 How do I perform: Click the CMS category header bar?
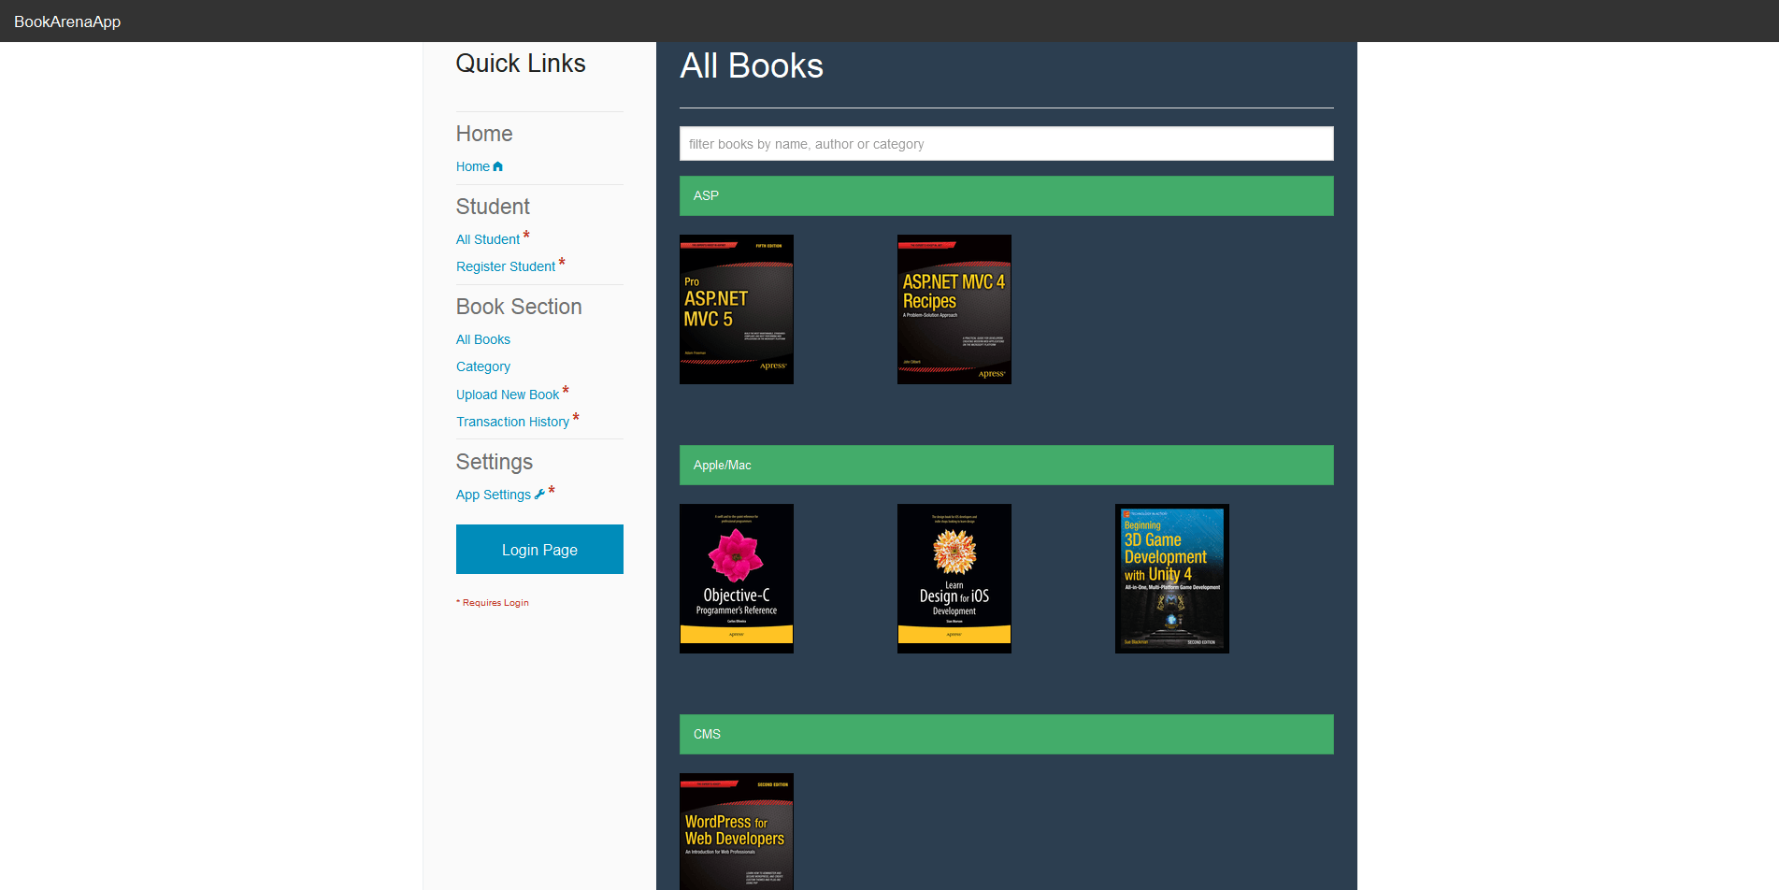click(1006, 735)
